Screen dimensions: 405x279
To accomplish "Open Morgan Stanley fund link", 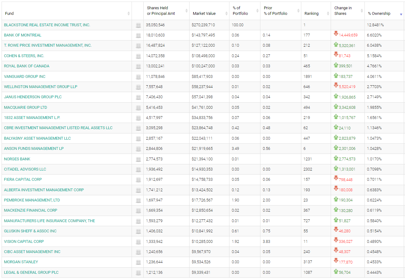I will (x=21, y=262).
